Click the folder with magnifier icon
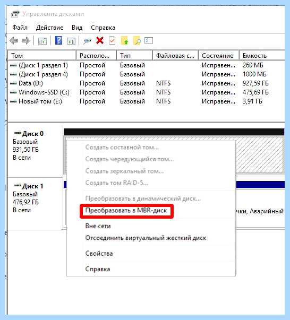 click(x=137, y=40)
